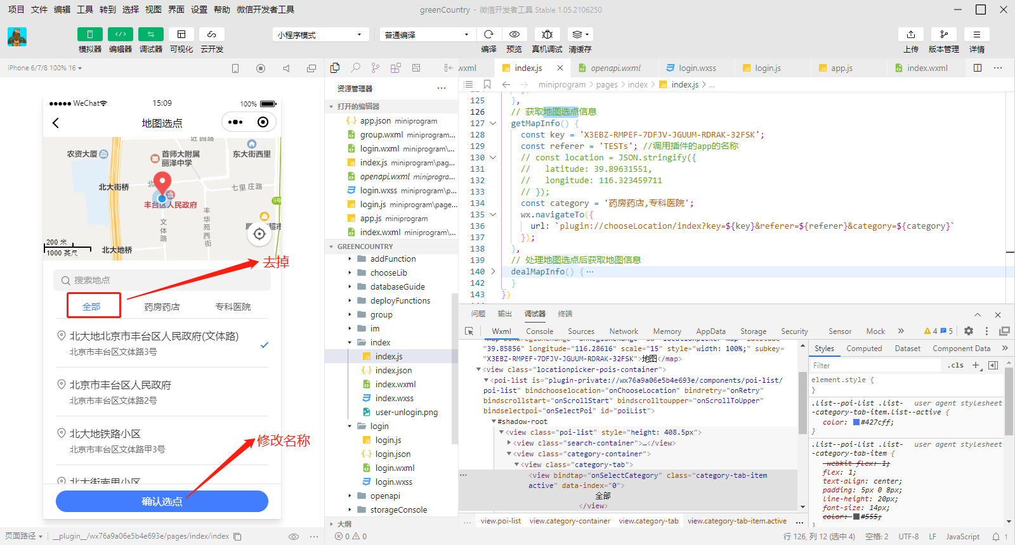Open the 可视化 visual editor
Image resolution: width=1015 pixels, height=545 pixels.
click(x=181, y=34)
